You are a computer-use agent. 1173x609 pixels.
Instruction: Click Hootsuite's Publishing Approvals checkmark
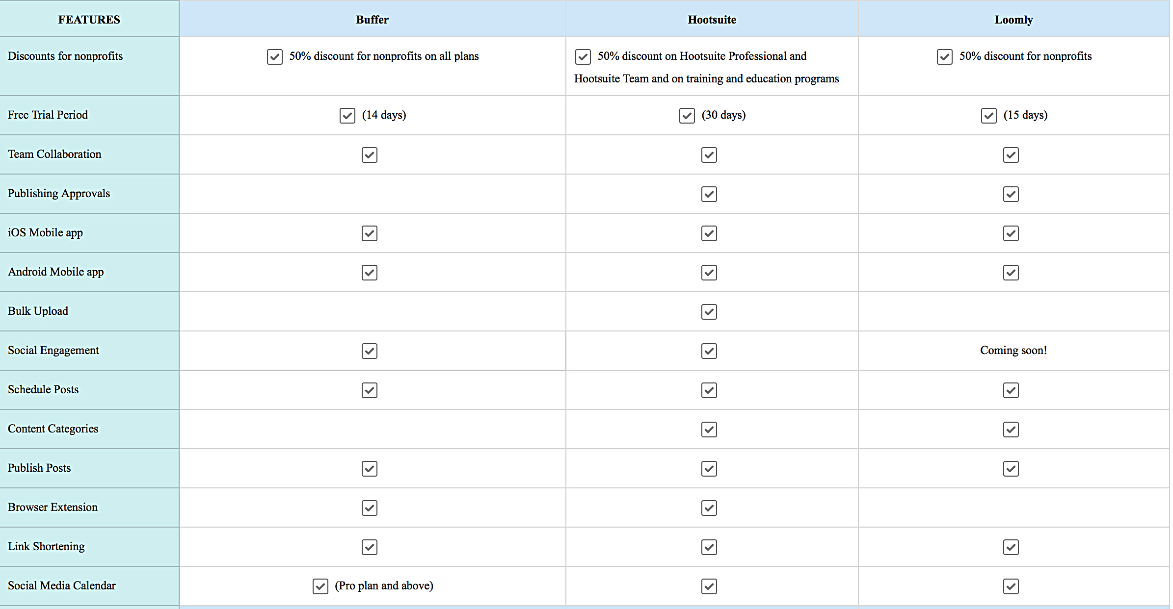[709, 194]
